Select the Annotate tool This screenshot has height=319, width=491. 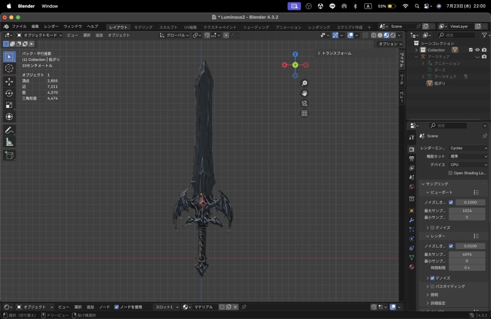point(8,130)
